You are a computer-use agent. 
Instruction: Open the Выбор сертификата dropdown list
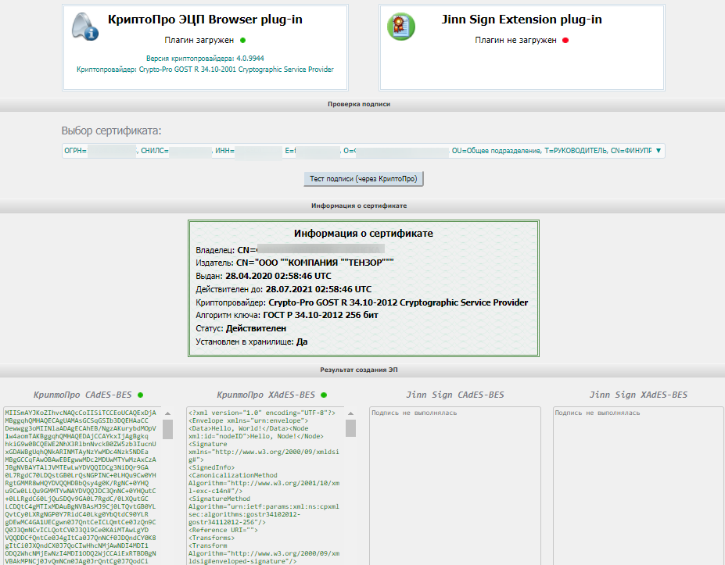364,151
